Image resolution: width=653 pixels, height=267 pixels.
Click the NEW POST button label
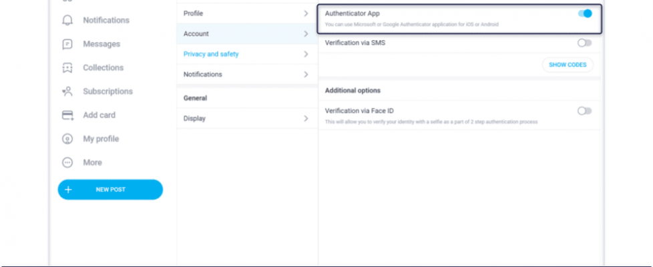111,190
